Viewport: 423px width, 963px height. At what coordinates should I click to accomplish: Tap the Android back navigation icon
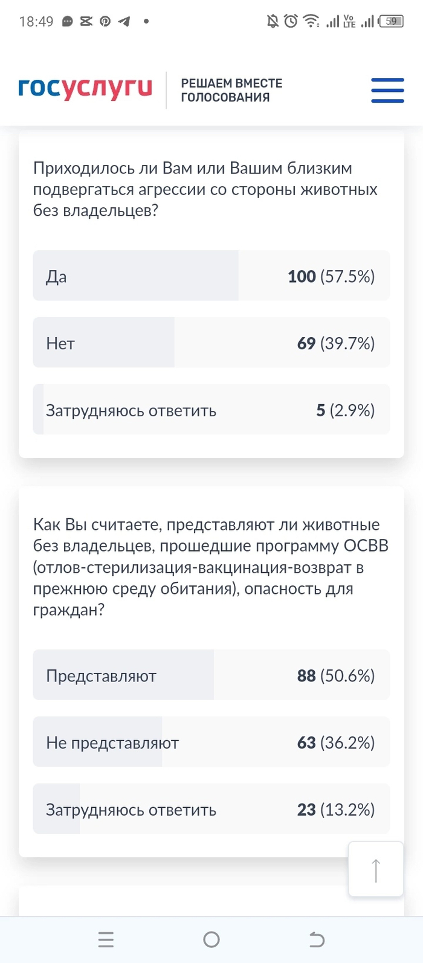(317, 939)
